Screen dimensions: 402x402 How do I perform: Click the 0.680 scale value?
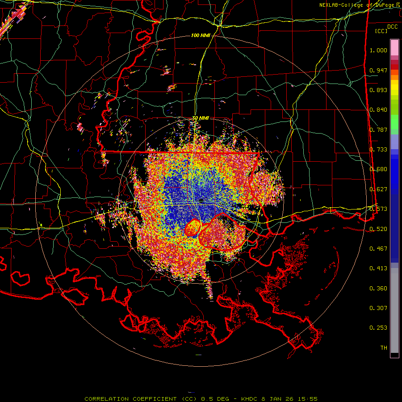pyautogui.click(x=378, y=169)
